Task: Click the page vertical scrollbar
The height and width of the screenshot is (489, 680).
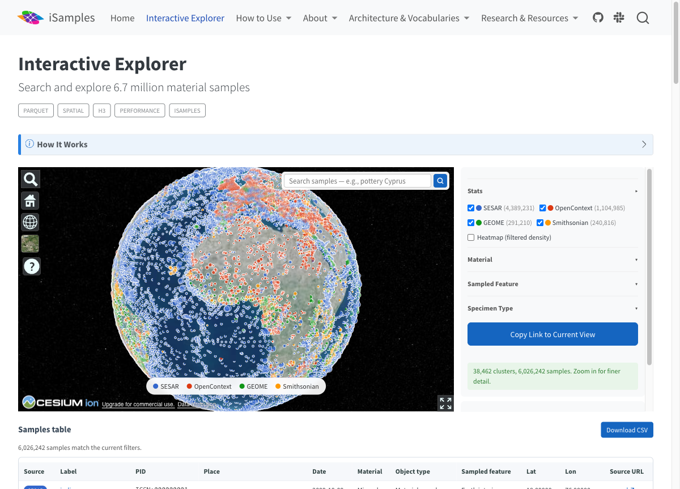Action: click(x=676, y=42)
